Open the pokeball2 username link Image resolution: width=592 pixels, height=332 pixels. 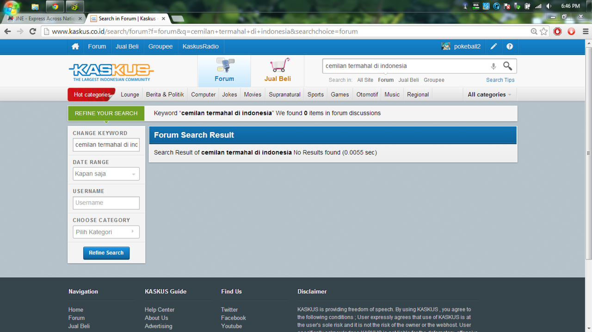coord(467,47)
